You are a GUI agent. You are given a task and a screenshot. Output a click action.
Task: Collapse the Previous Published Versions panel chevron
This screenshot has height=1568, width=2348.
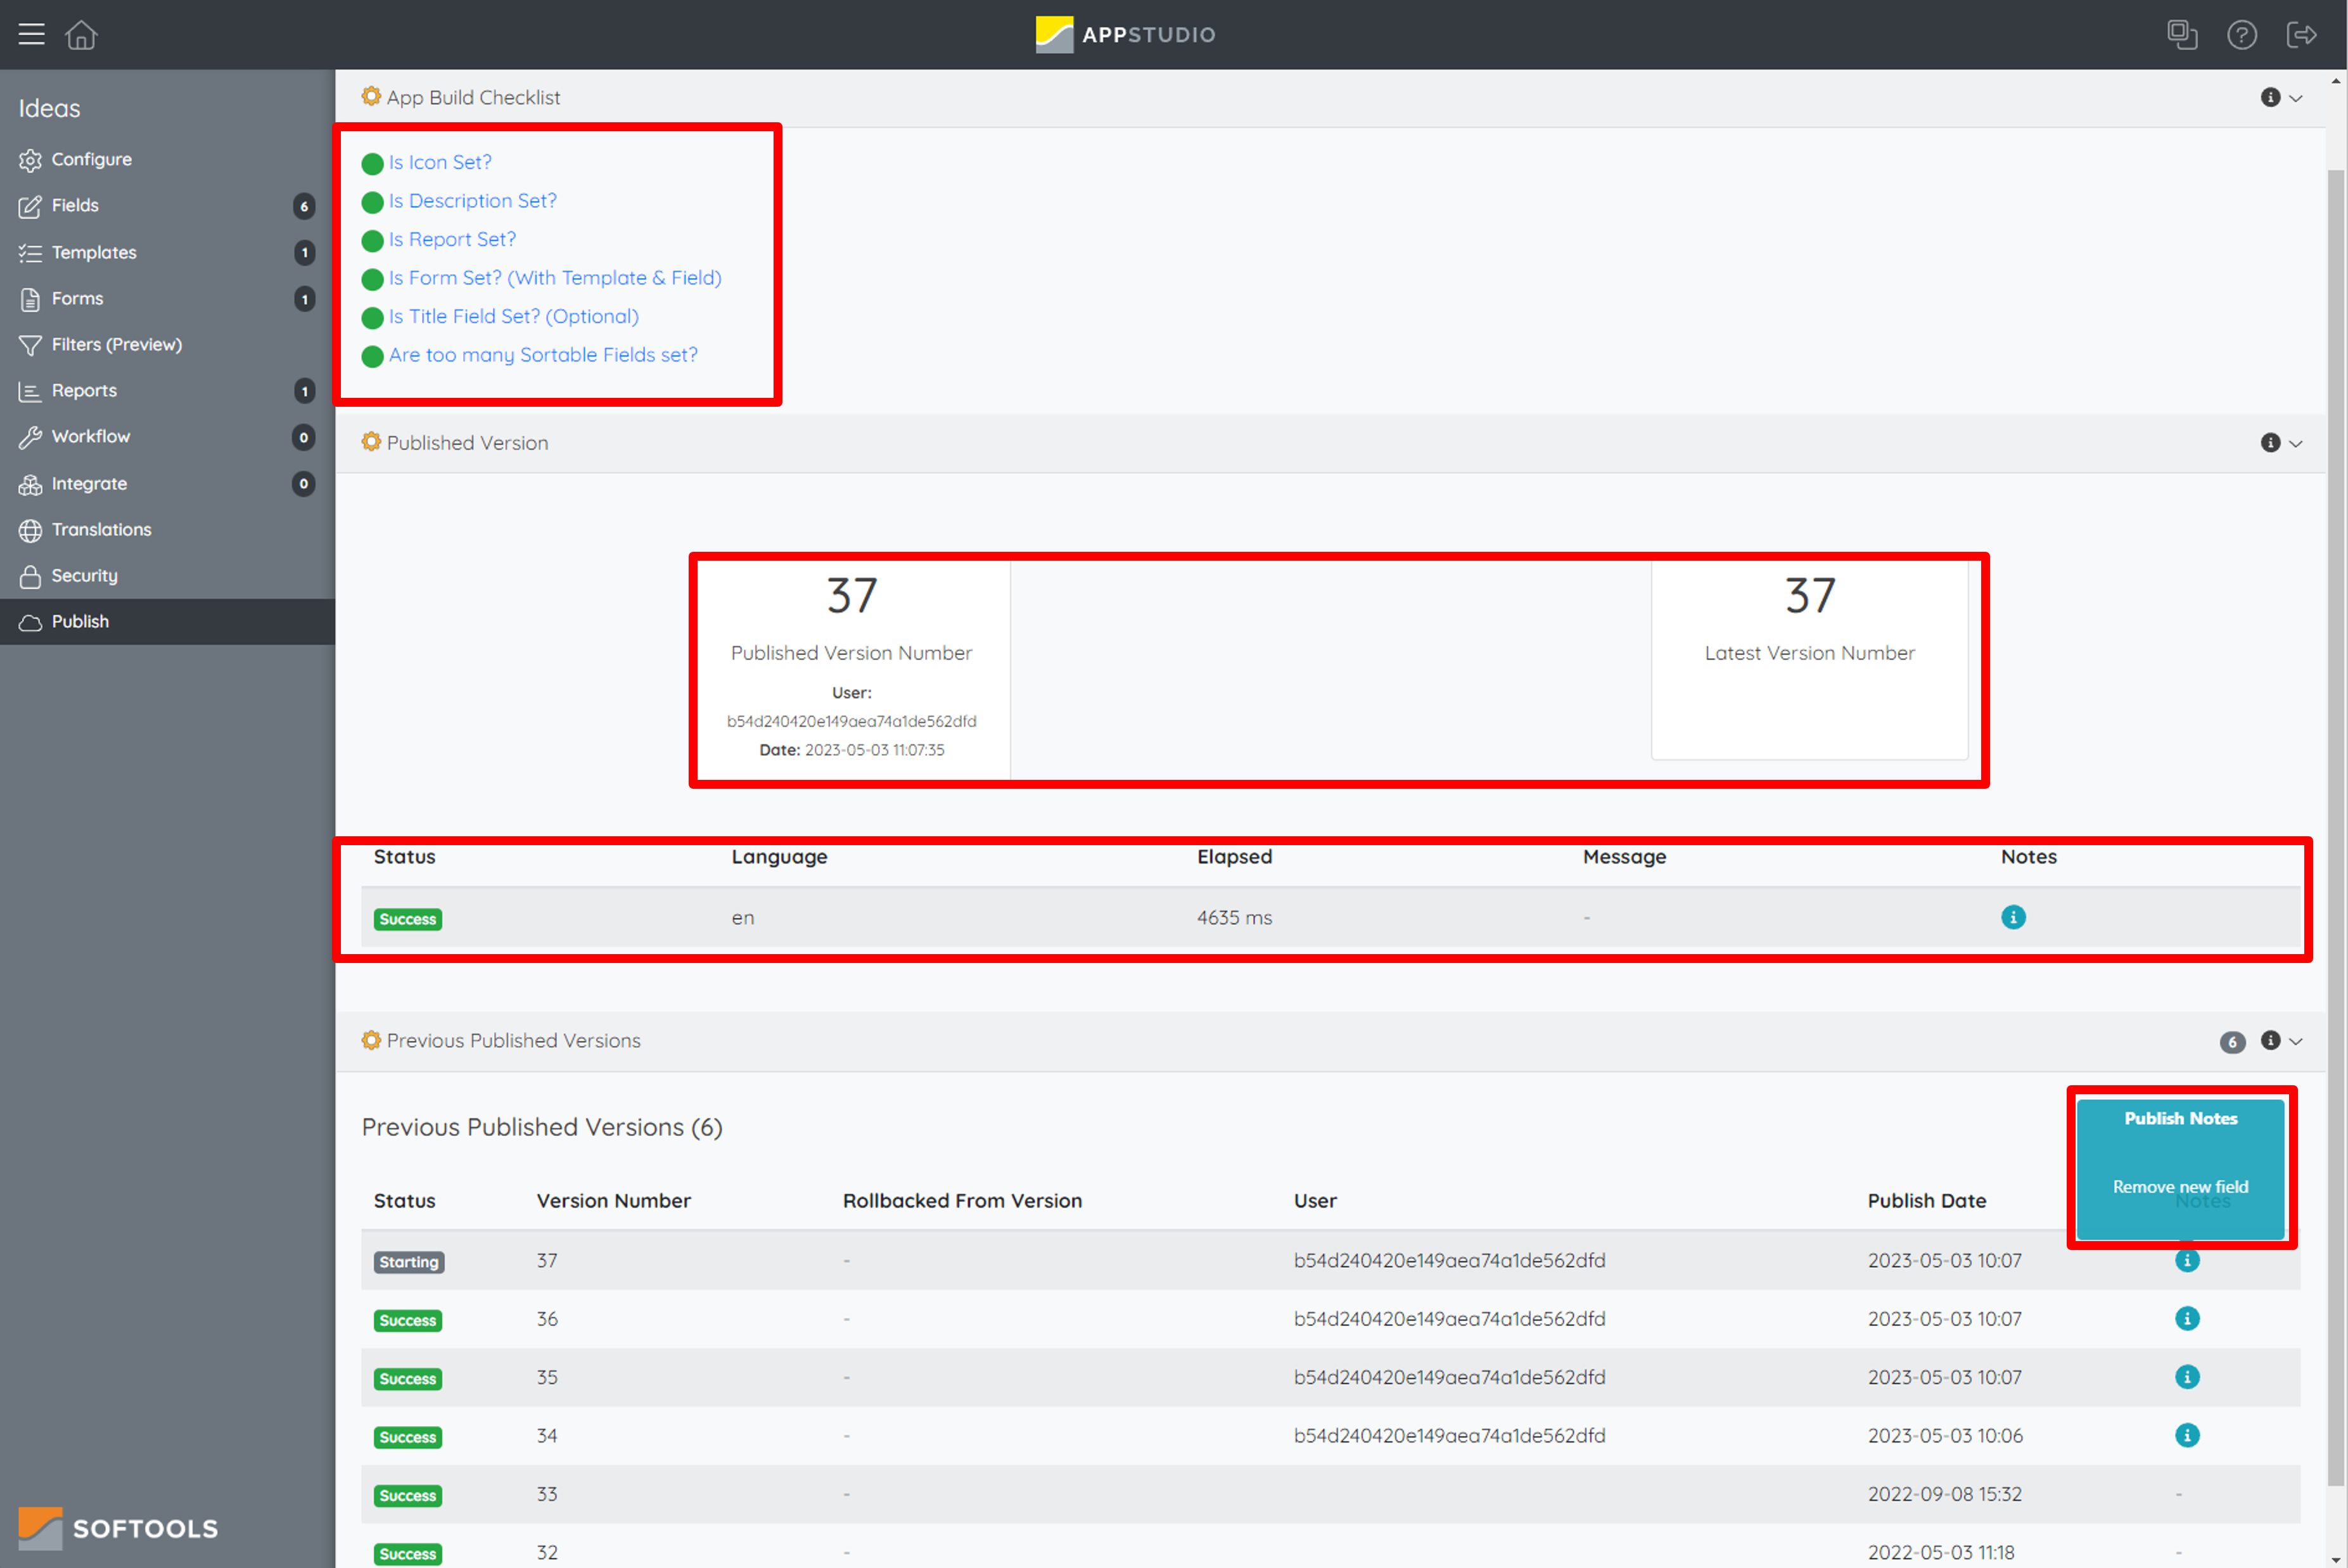point(2296,1041)
